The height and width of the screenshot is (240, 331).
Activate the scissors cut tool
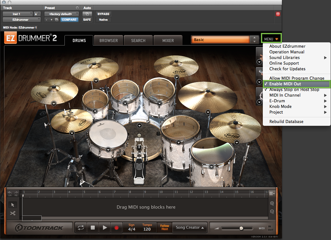(13, 213)
